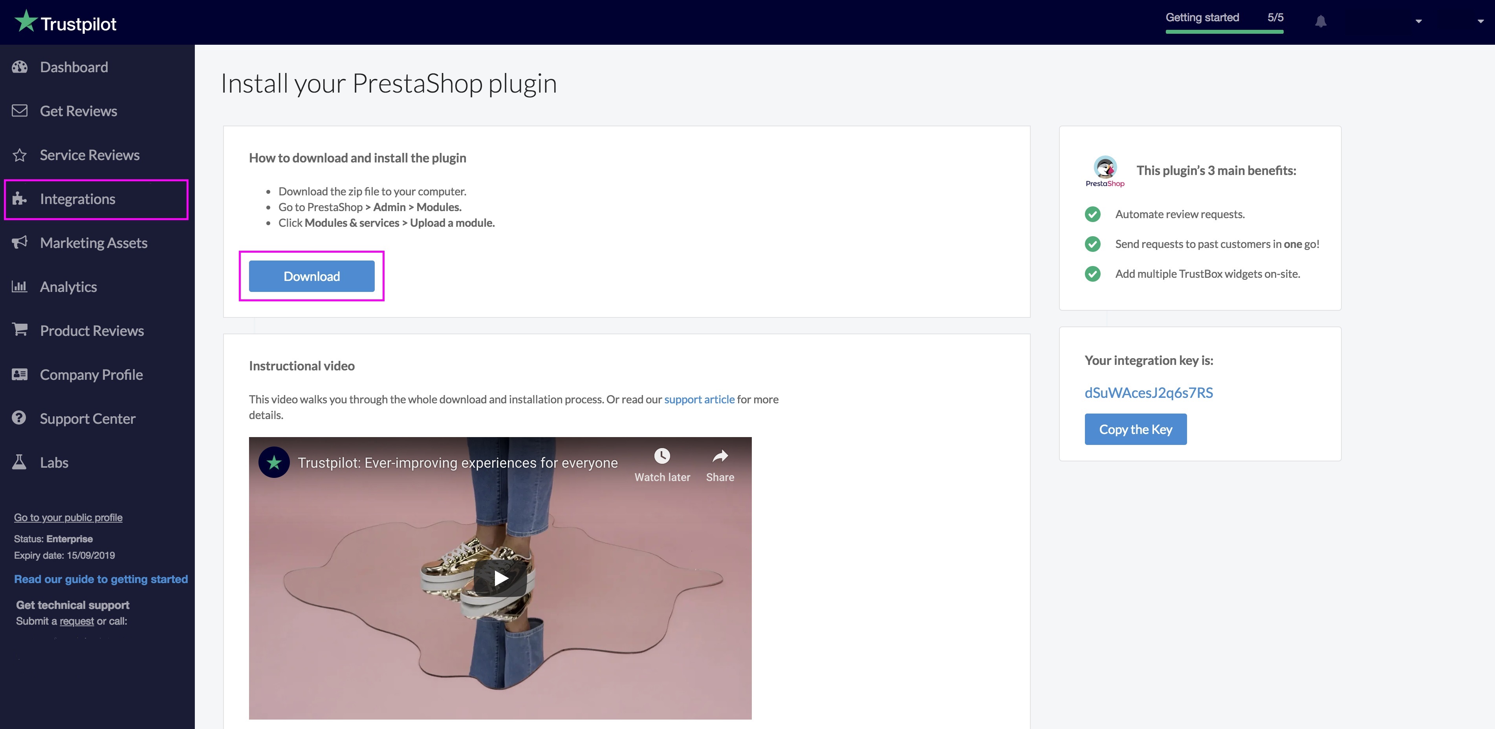Viewport: 1495px width, 729px height.
Task: Open the support article link
Action: (699, 399)
